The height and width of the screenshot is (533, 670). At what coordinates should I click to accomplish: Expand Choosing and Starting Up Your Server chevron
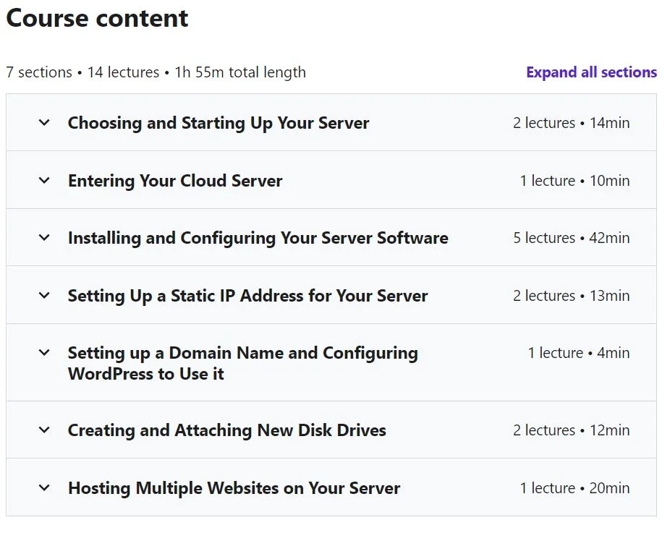tap(44, 122)
